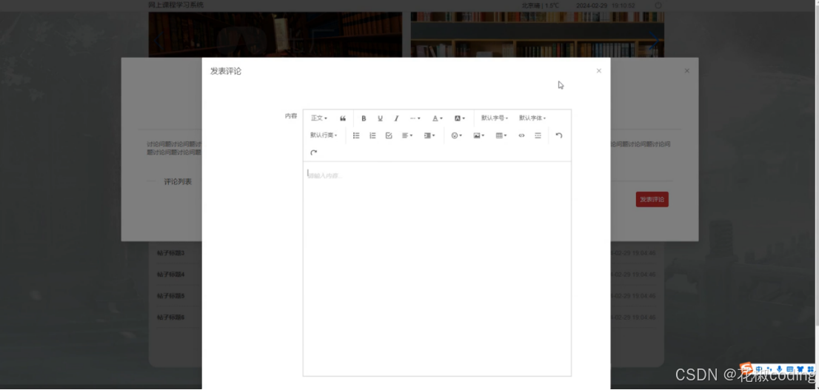This screenshot has width=819, height=390.
Task: Open the insert table menu
Action: [x=501, y=135]
